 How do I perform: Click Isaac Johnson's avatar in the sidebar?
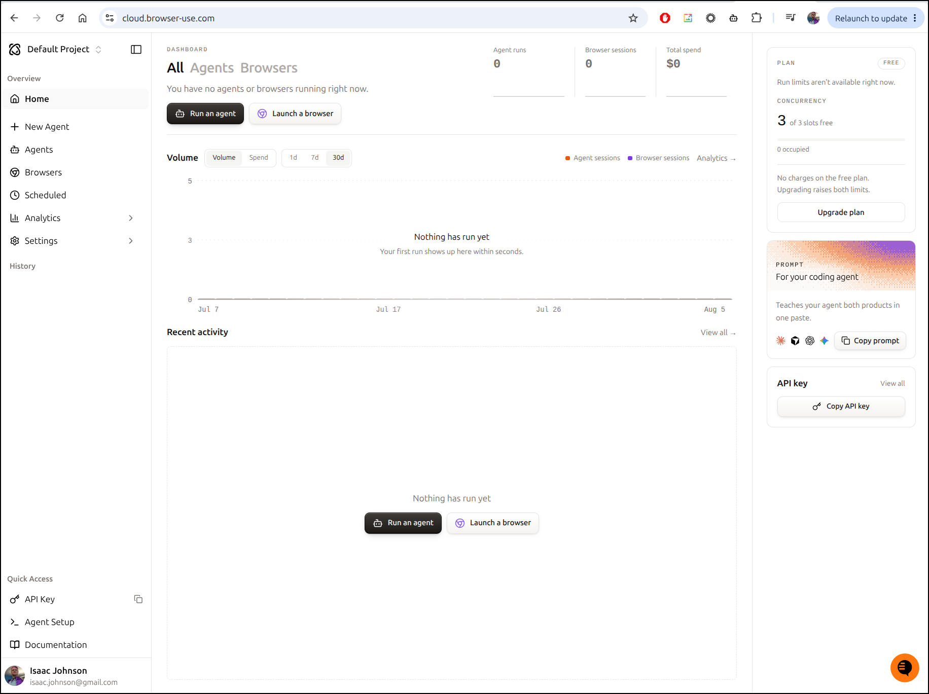pyautogui.click(x=15, y=676)
